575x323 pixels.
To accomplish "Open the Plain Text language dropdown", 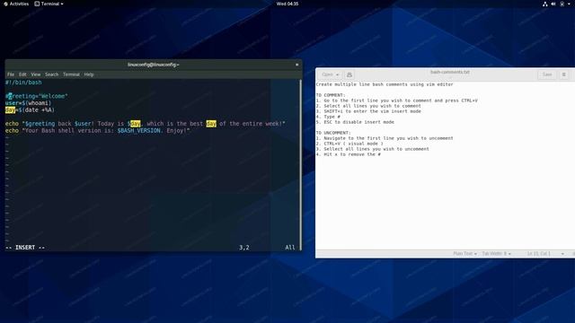I will coord(464,253).
